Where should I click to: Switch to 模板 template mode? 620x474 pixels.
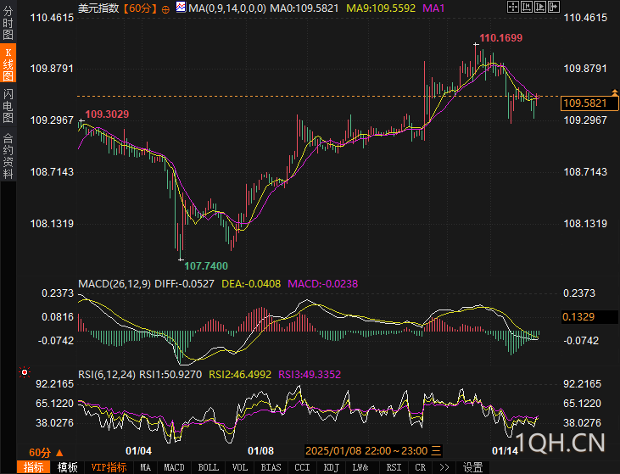pyautogui.click(x=67, y=467)
